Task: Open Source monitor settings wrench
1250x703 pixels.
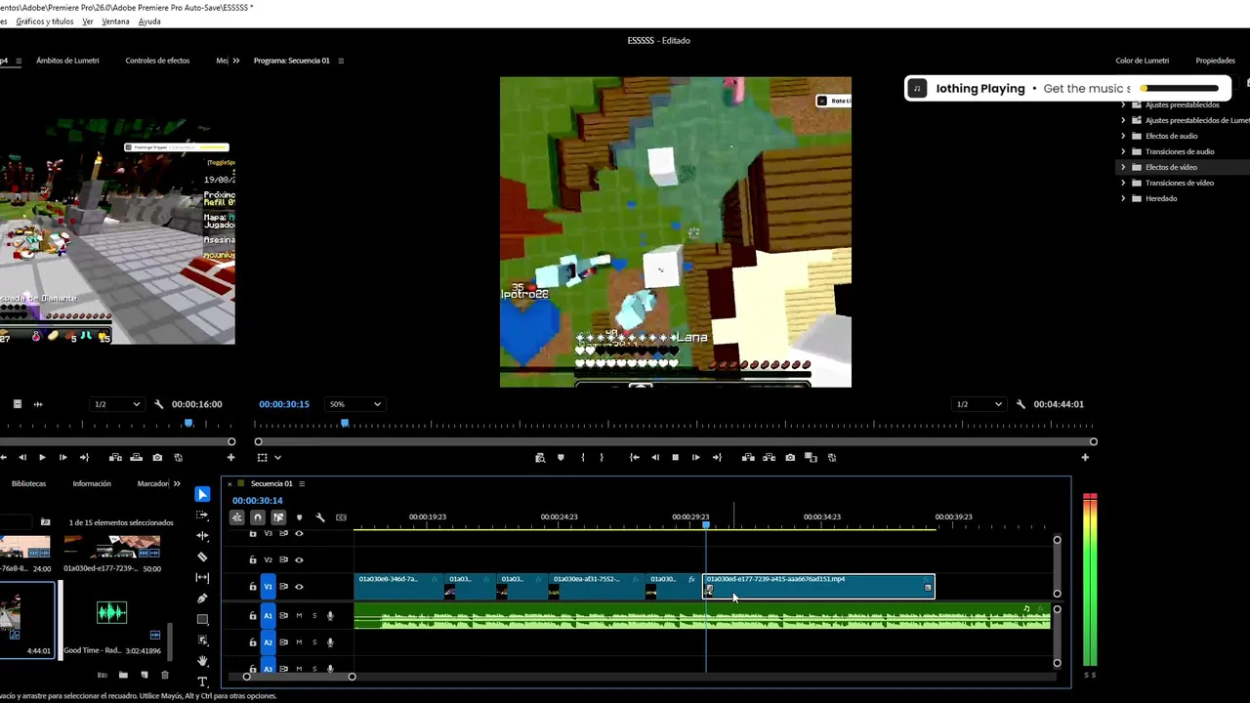Action: tap(158, 404)
